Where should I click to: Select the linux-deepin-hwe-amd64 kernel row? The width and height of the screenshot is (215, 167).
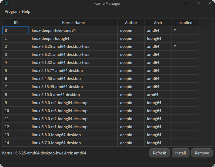(56, 31)
